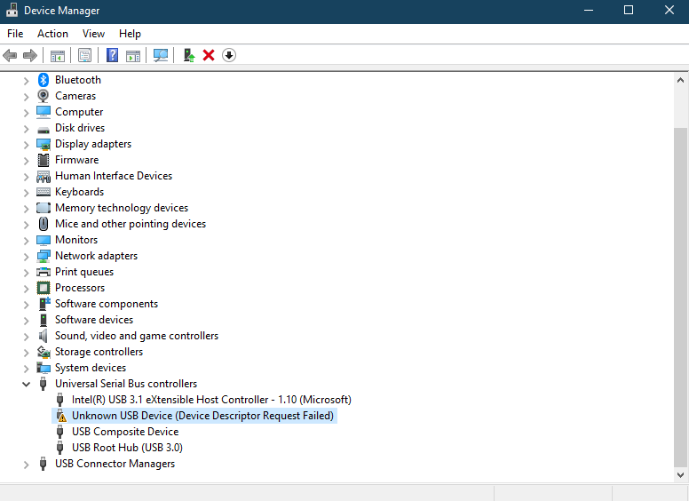689x501 pixels.
Task: Click the scrollbar up arrow
Action: pyautogui.click(x=681, y=80)
